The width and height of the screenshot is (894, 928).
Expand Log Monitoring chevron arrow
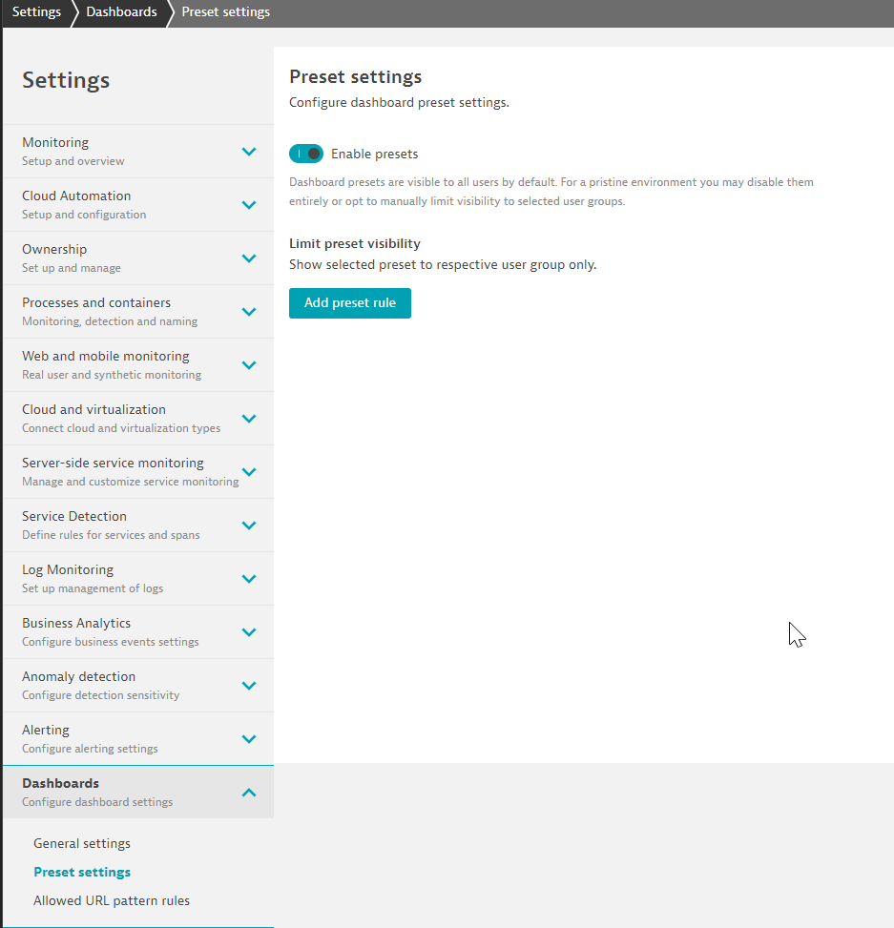coord(249,579)
